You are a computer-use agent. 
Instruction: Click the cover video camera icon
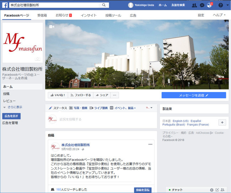tap(52, 27)
